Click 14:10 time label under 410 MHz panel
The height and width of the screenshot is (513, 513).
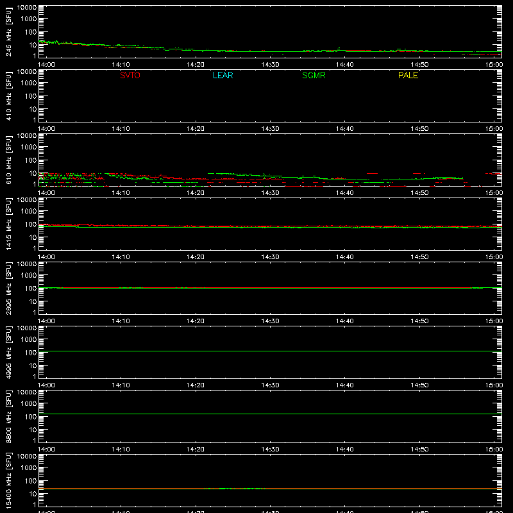point(121,129)
